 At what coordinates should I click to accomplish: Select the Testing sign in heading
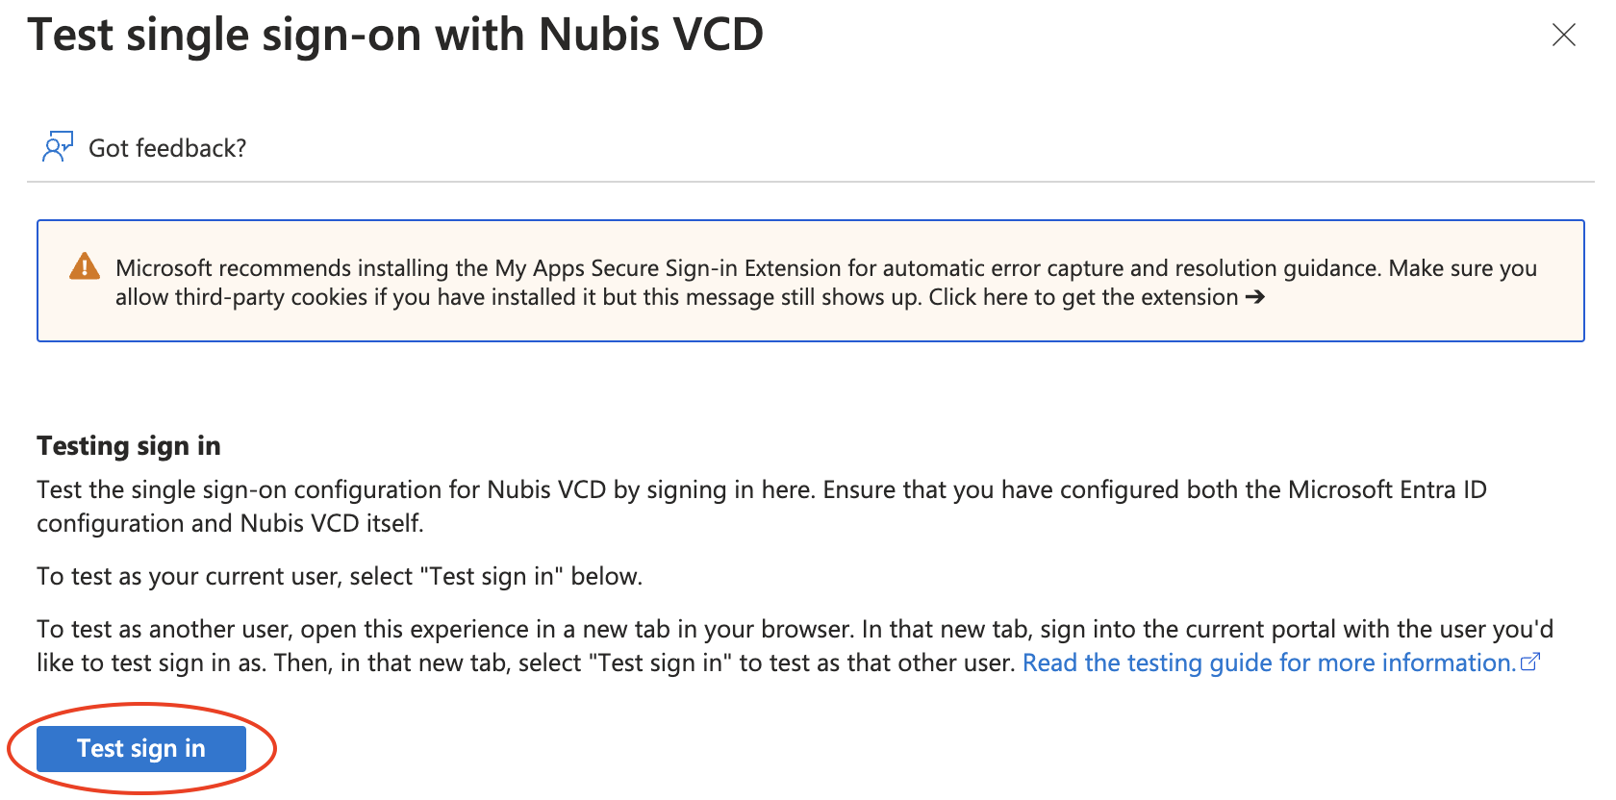point(129,446)
